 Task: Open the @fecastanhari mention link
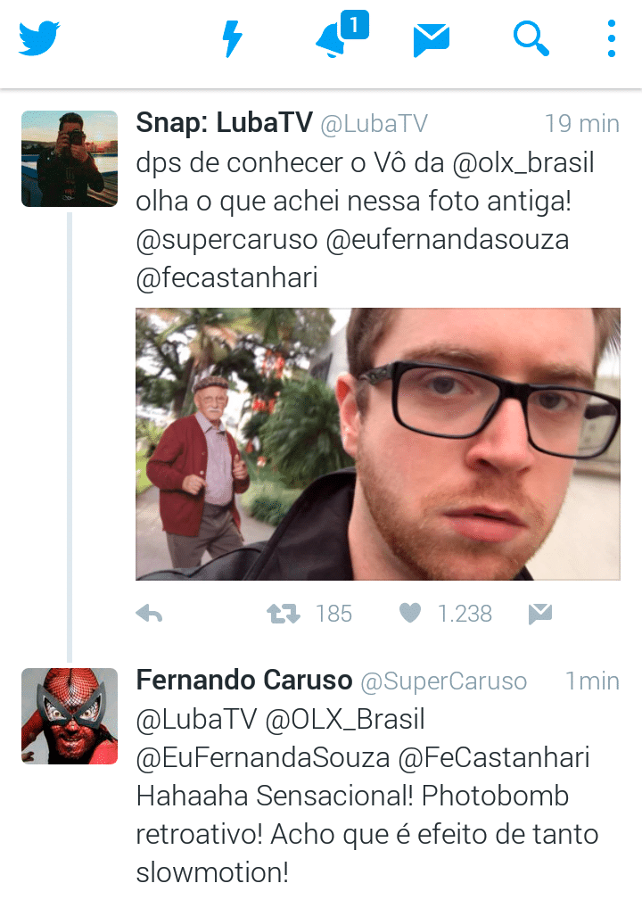[226, 278]
